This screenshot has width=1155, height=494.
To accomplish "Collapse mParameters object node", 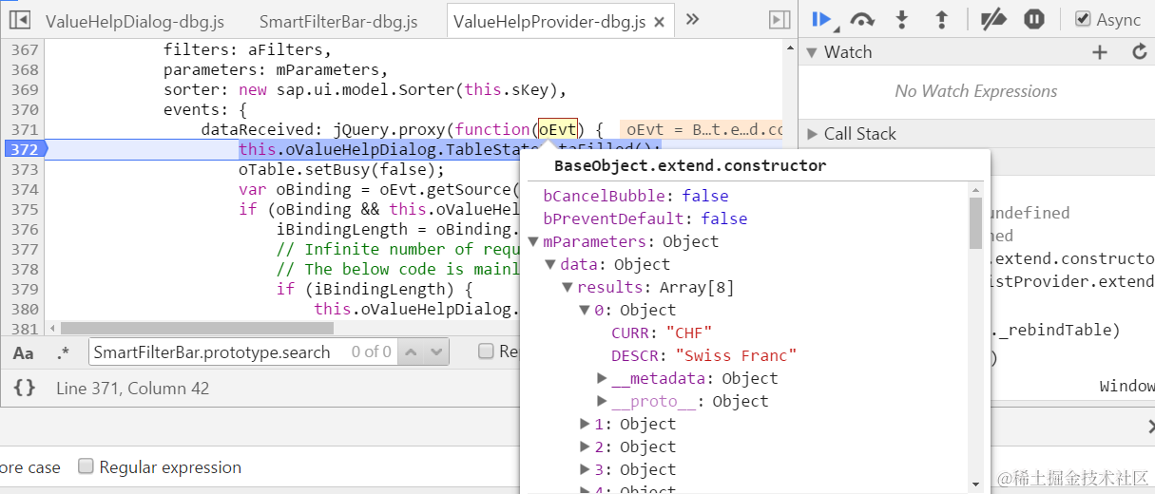I will (533, 241).
